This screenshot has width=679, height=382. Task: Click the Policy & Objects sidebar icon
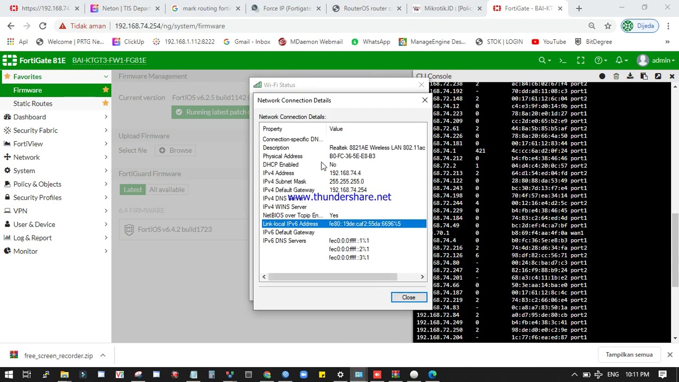point(7,184)
